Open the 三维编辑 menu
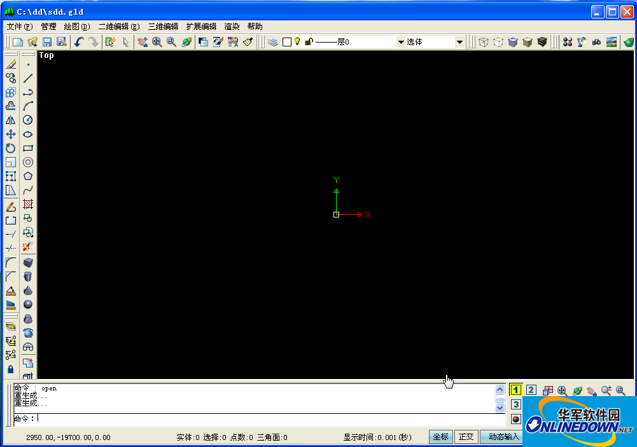The height and width of the screenshot is (447, 637). pos(164,27)
